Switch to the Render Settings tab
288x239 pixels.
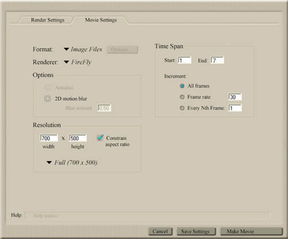click(47, 20)
